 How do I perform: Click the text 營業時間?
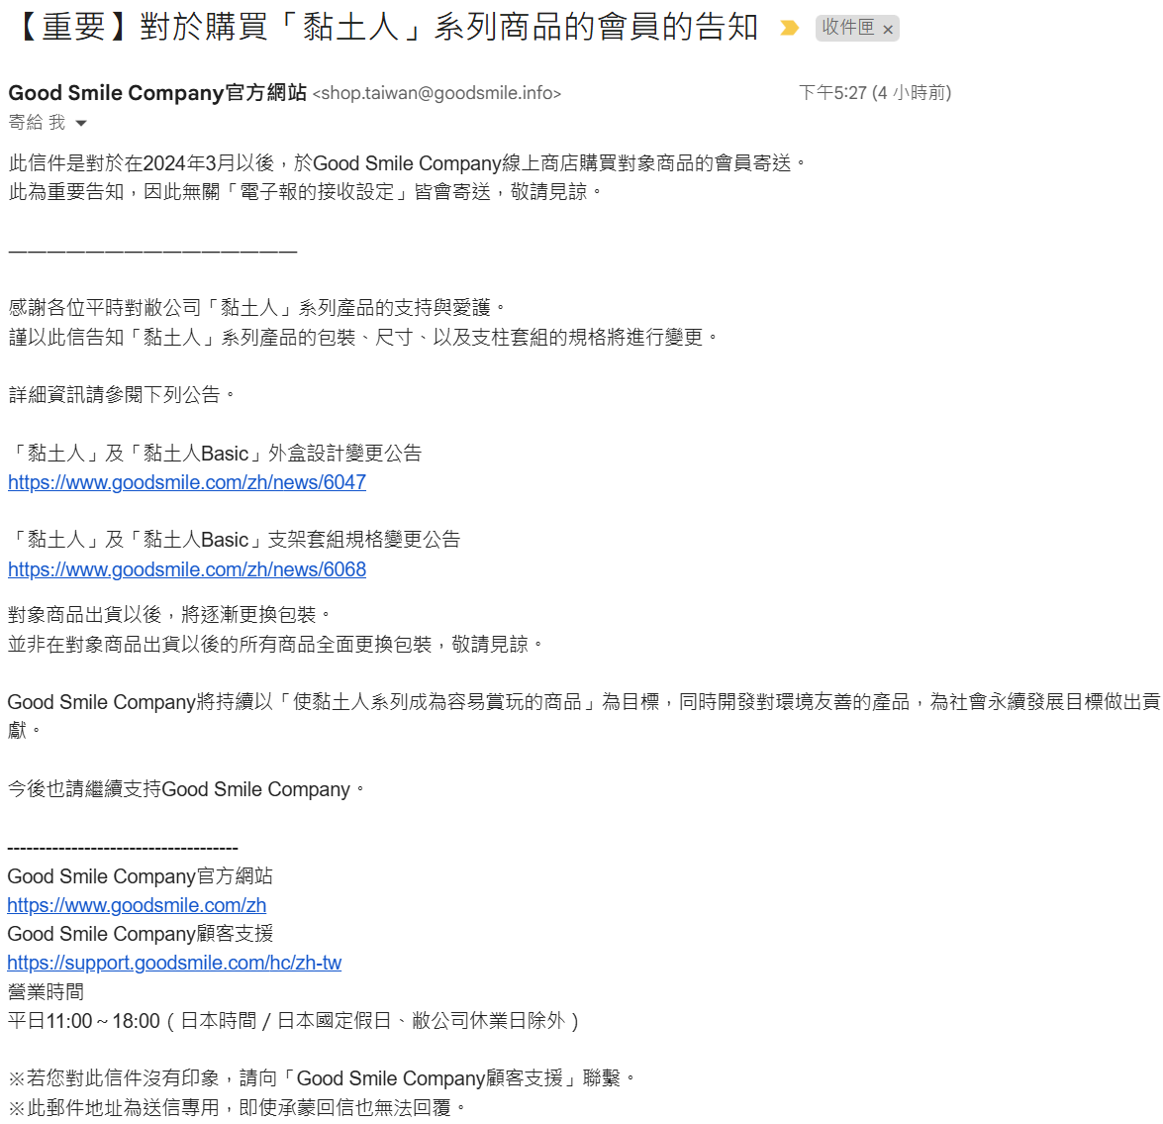click(x=46, y=992)
